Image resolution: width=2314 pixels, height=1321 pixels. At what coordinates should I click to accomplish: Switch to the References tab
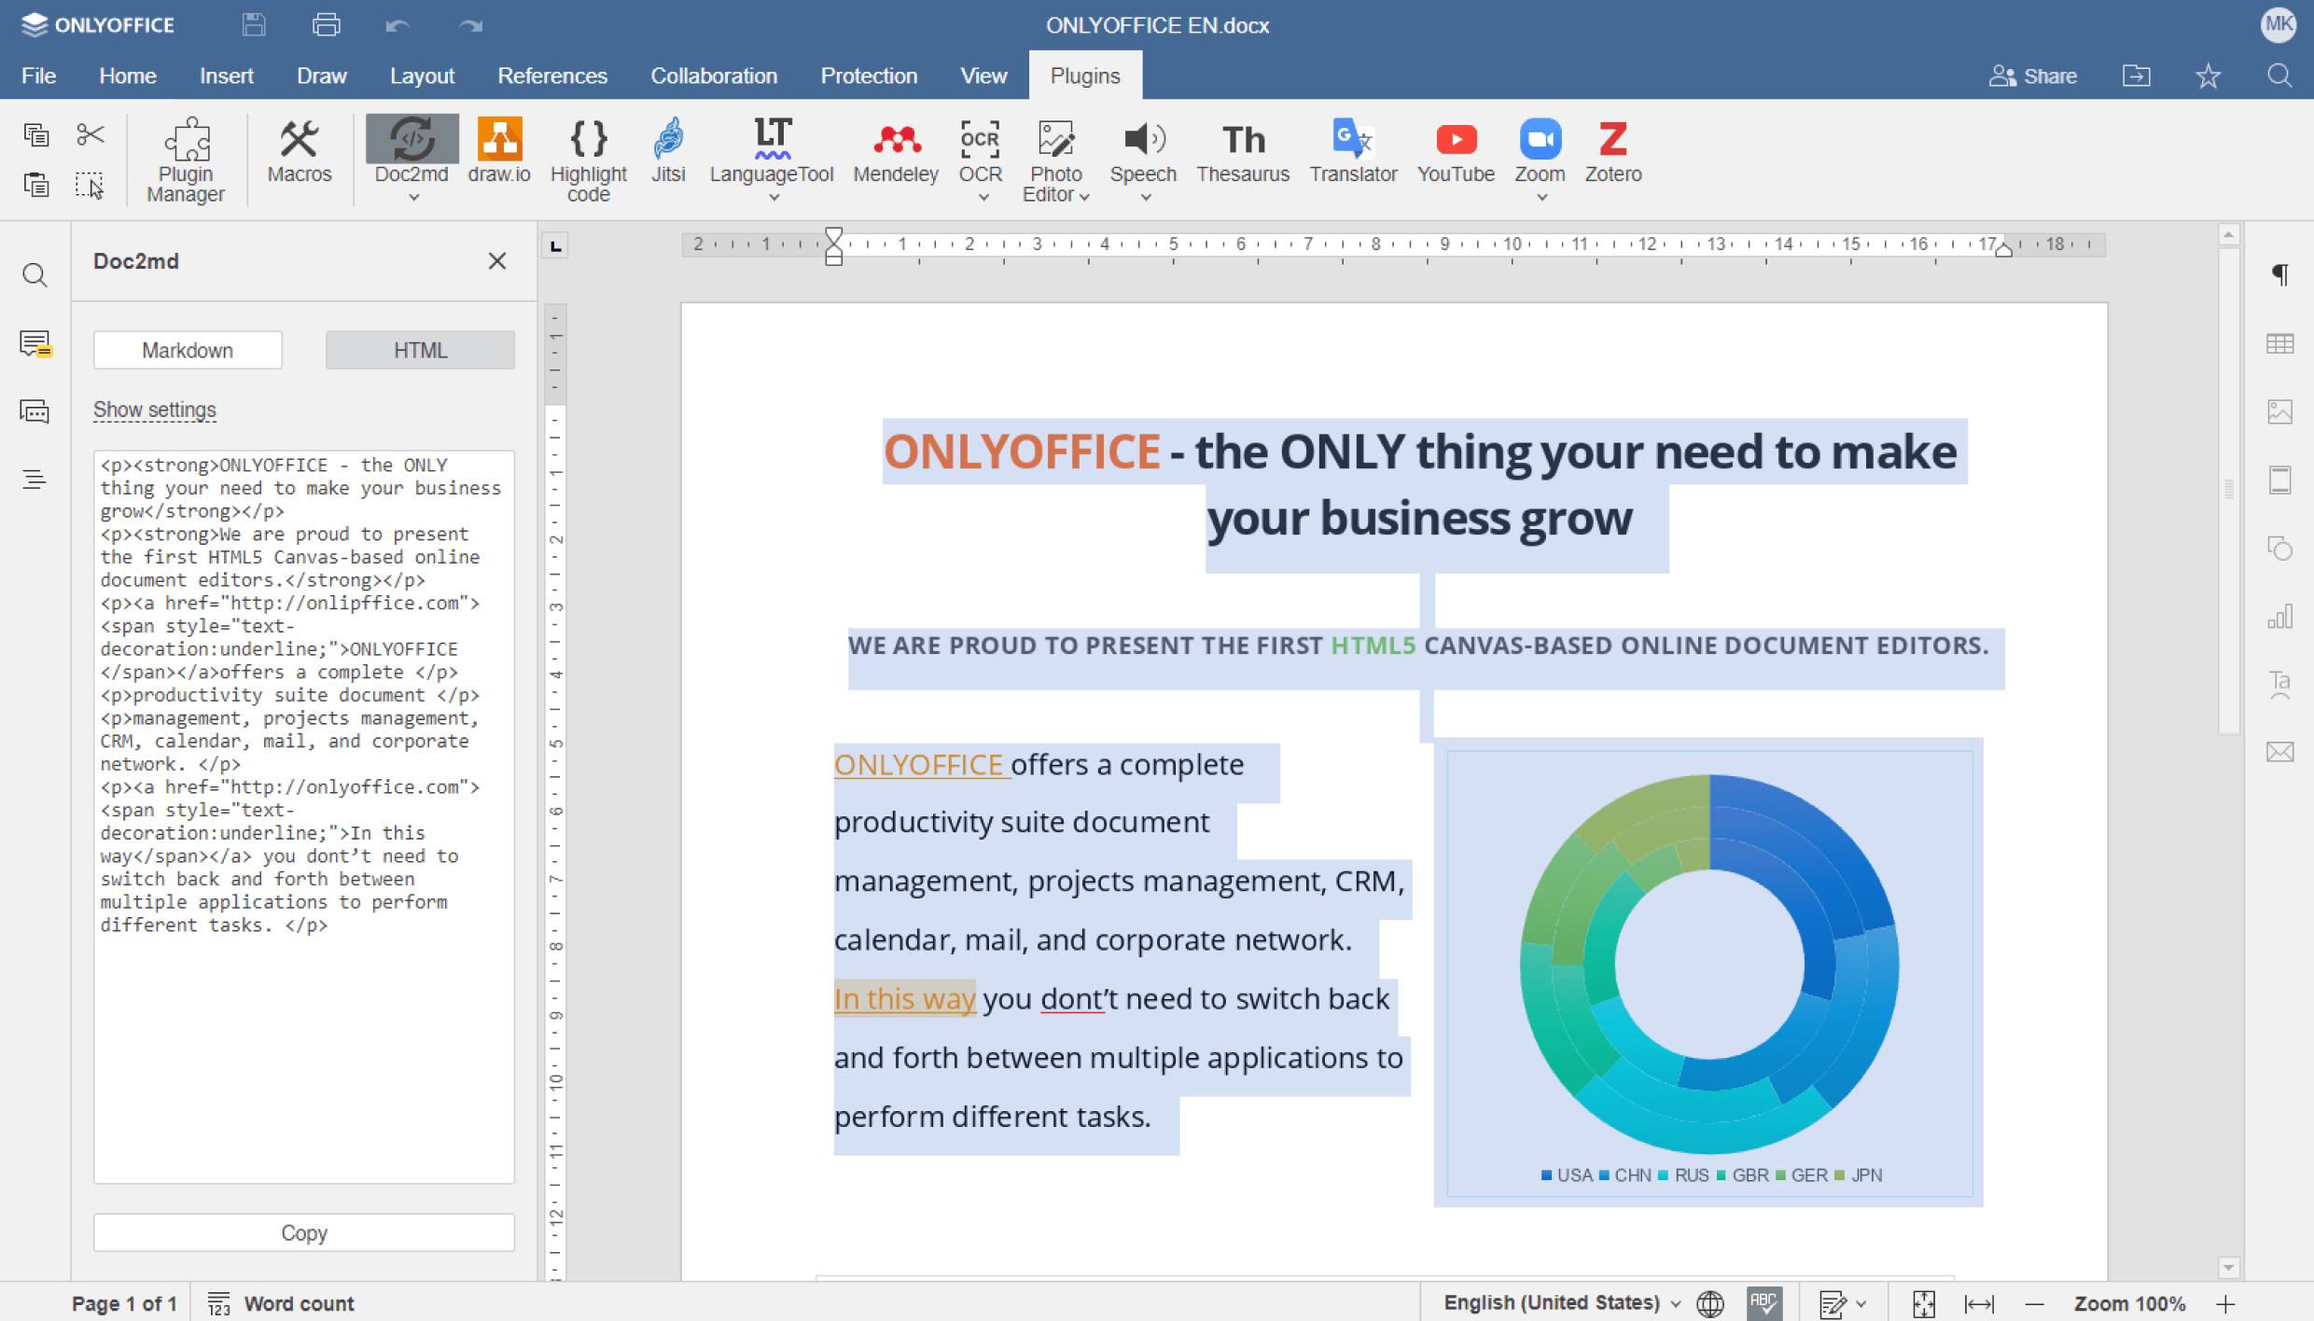551,76
